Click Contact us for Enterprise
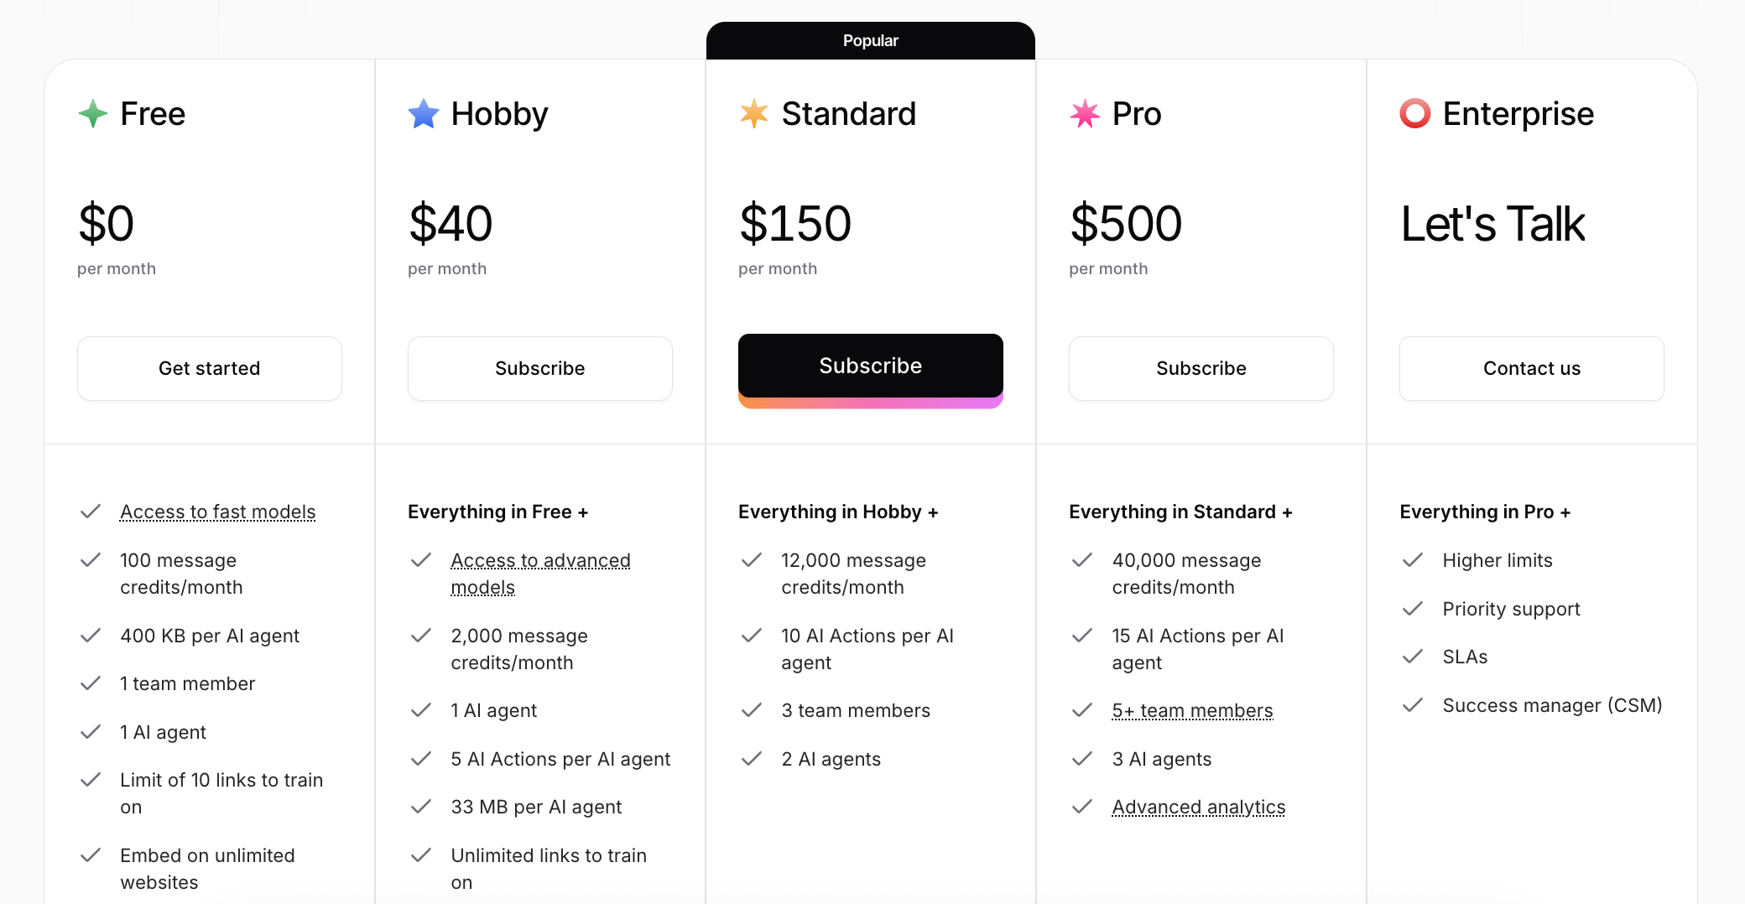This screenshot has height=904, width=1745. click(x=1532, y=368)
